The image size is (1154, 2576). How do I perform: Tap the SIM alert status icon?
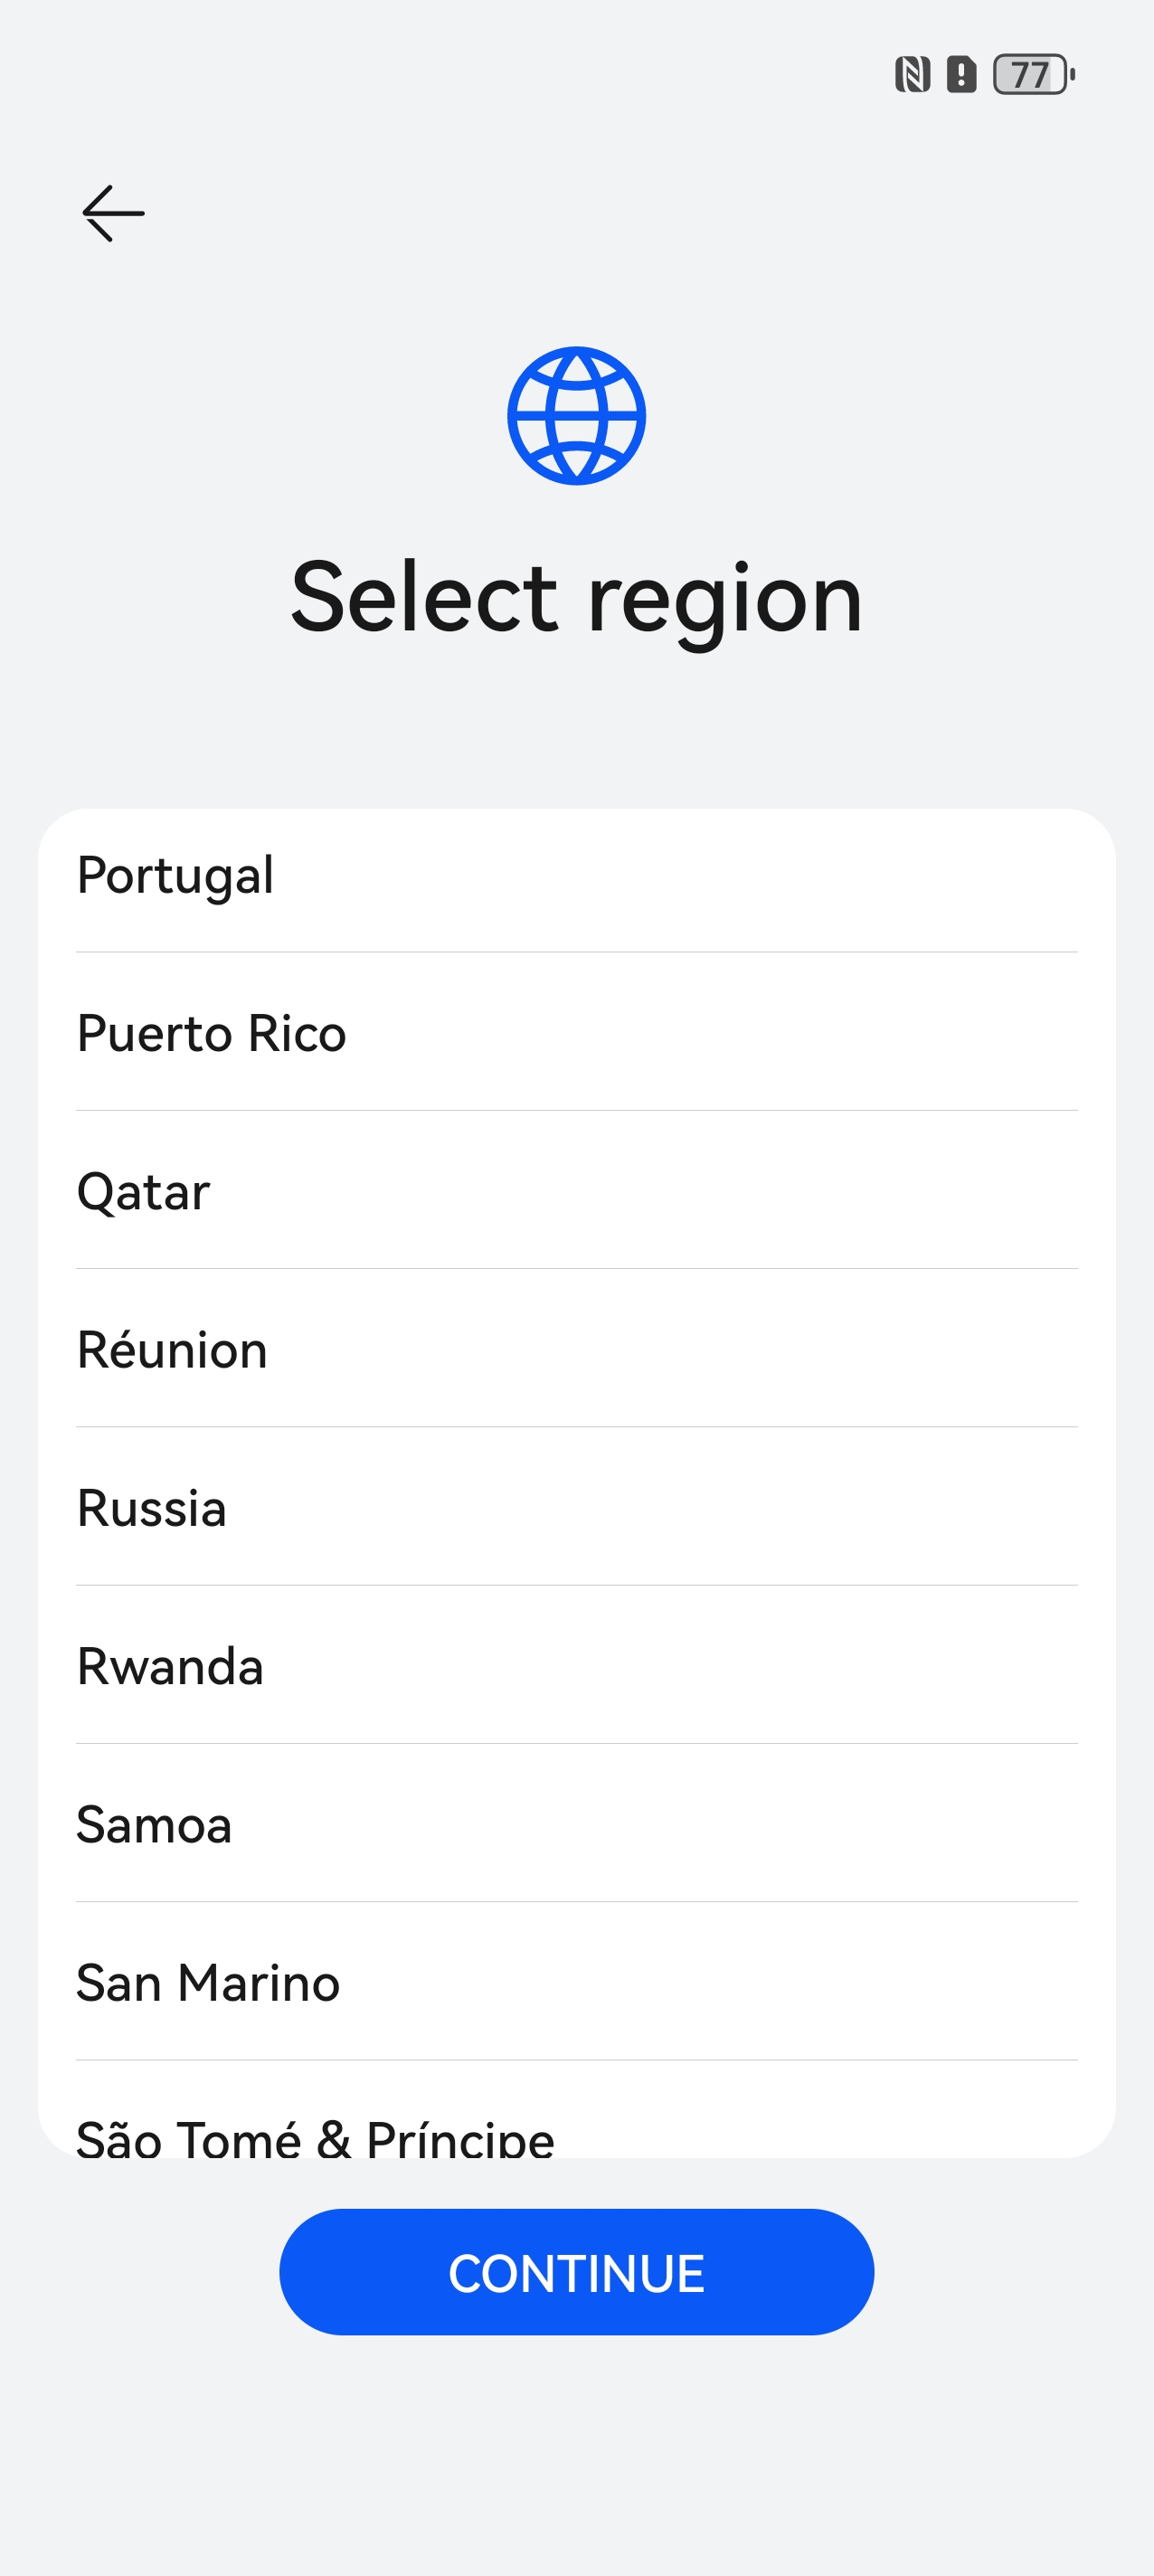[961, 74]
